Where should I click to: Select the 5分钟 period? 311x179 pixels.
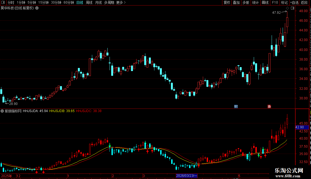32,2
